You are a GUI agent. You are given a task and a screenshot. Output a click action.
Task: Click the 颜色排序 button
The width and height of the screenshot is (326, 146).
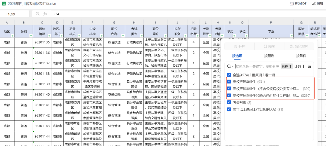[x=299, y=47]
